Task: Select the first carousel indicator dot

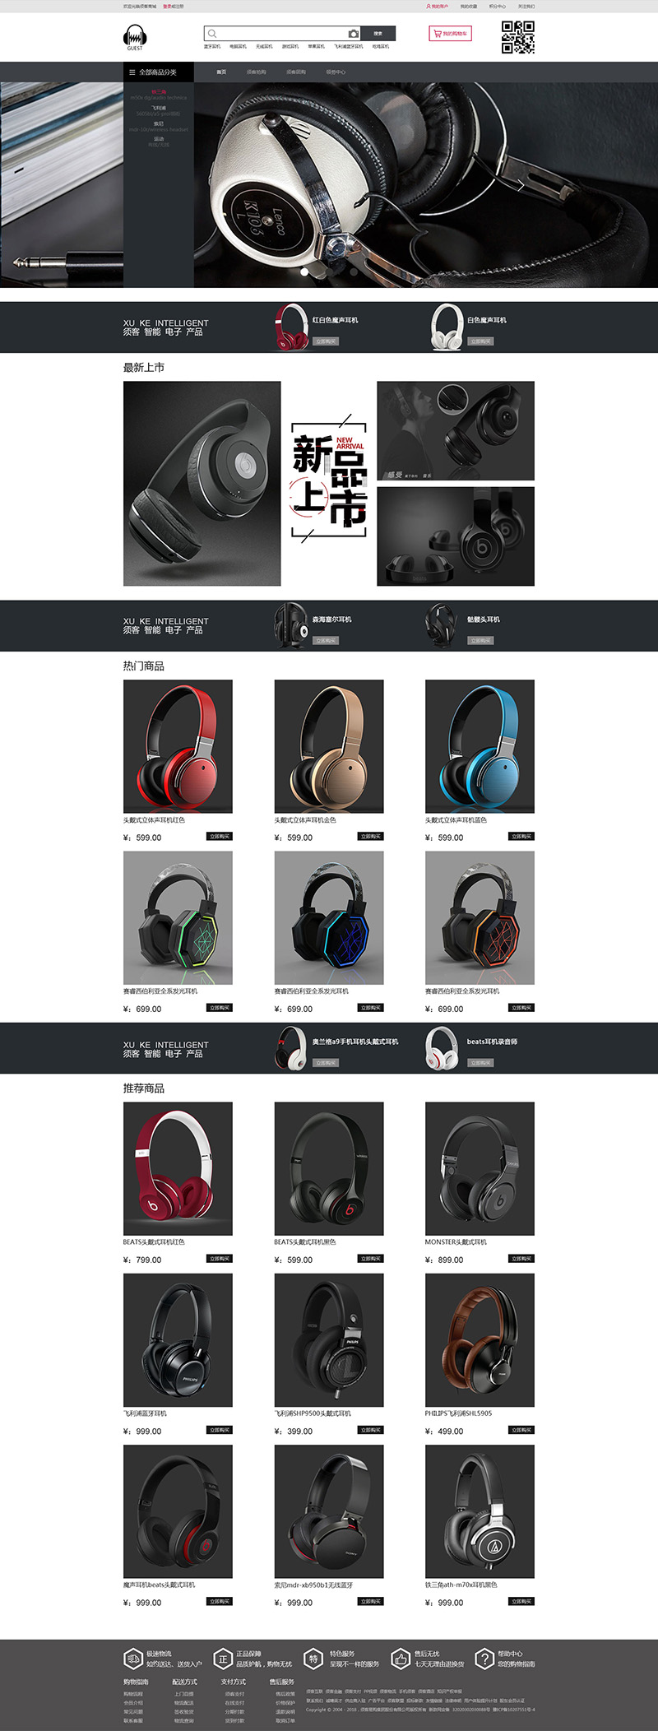Action: pos(304,271)
